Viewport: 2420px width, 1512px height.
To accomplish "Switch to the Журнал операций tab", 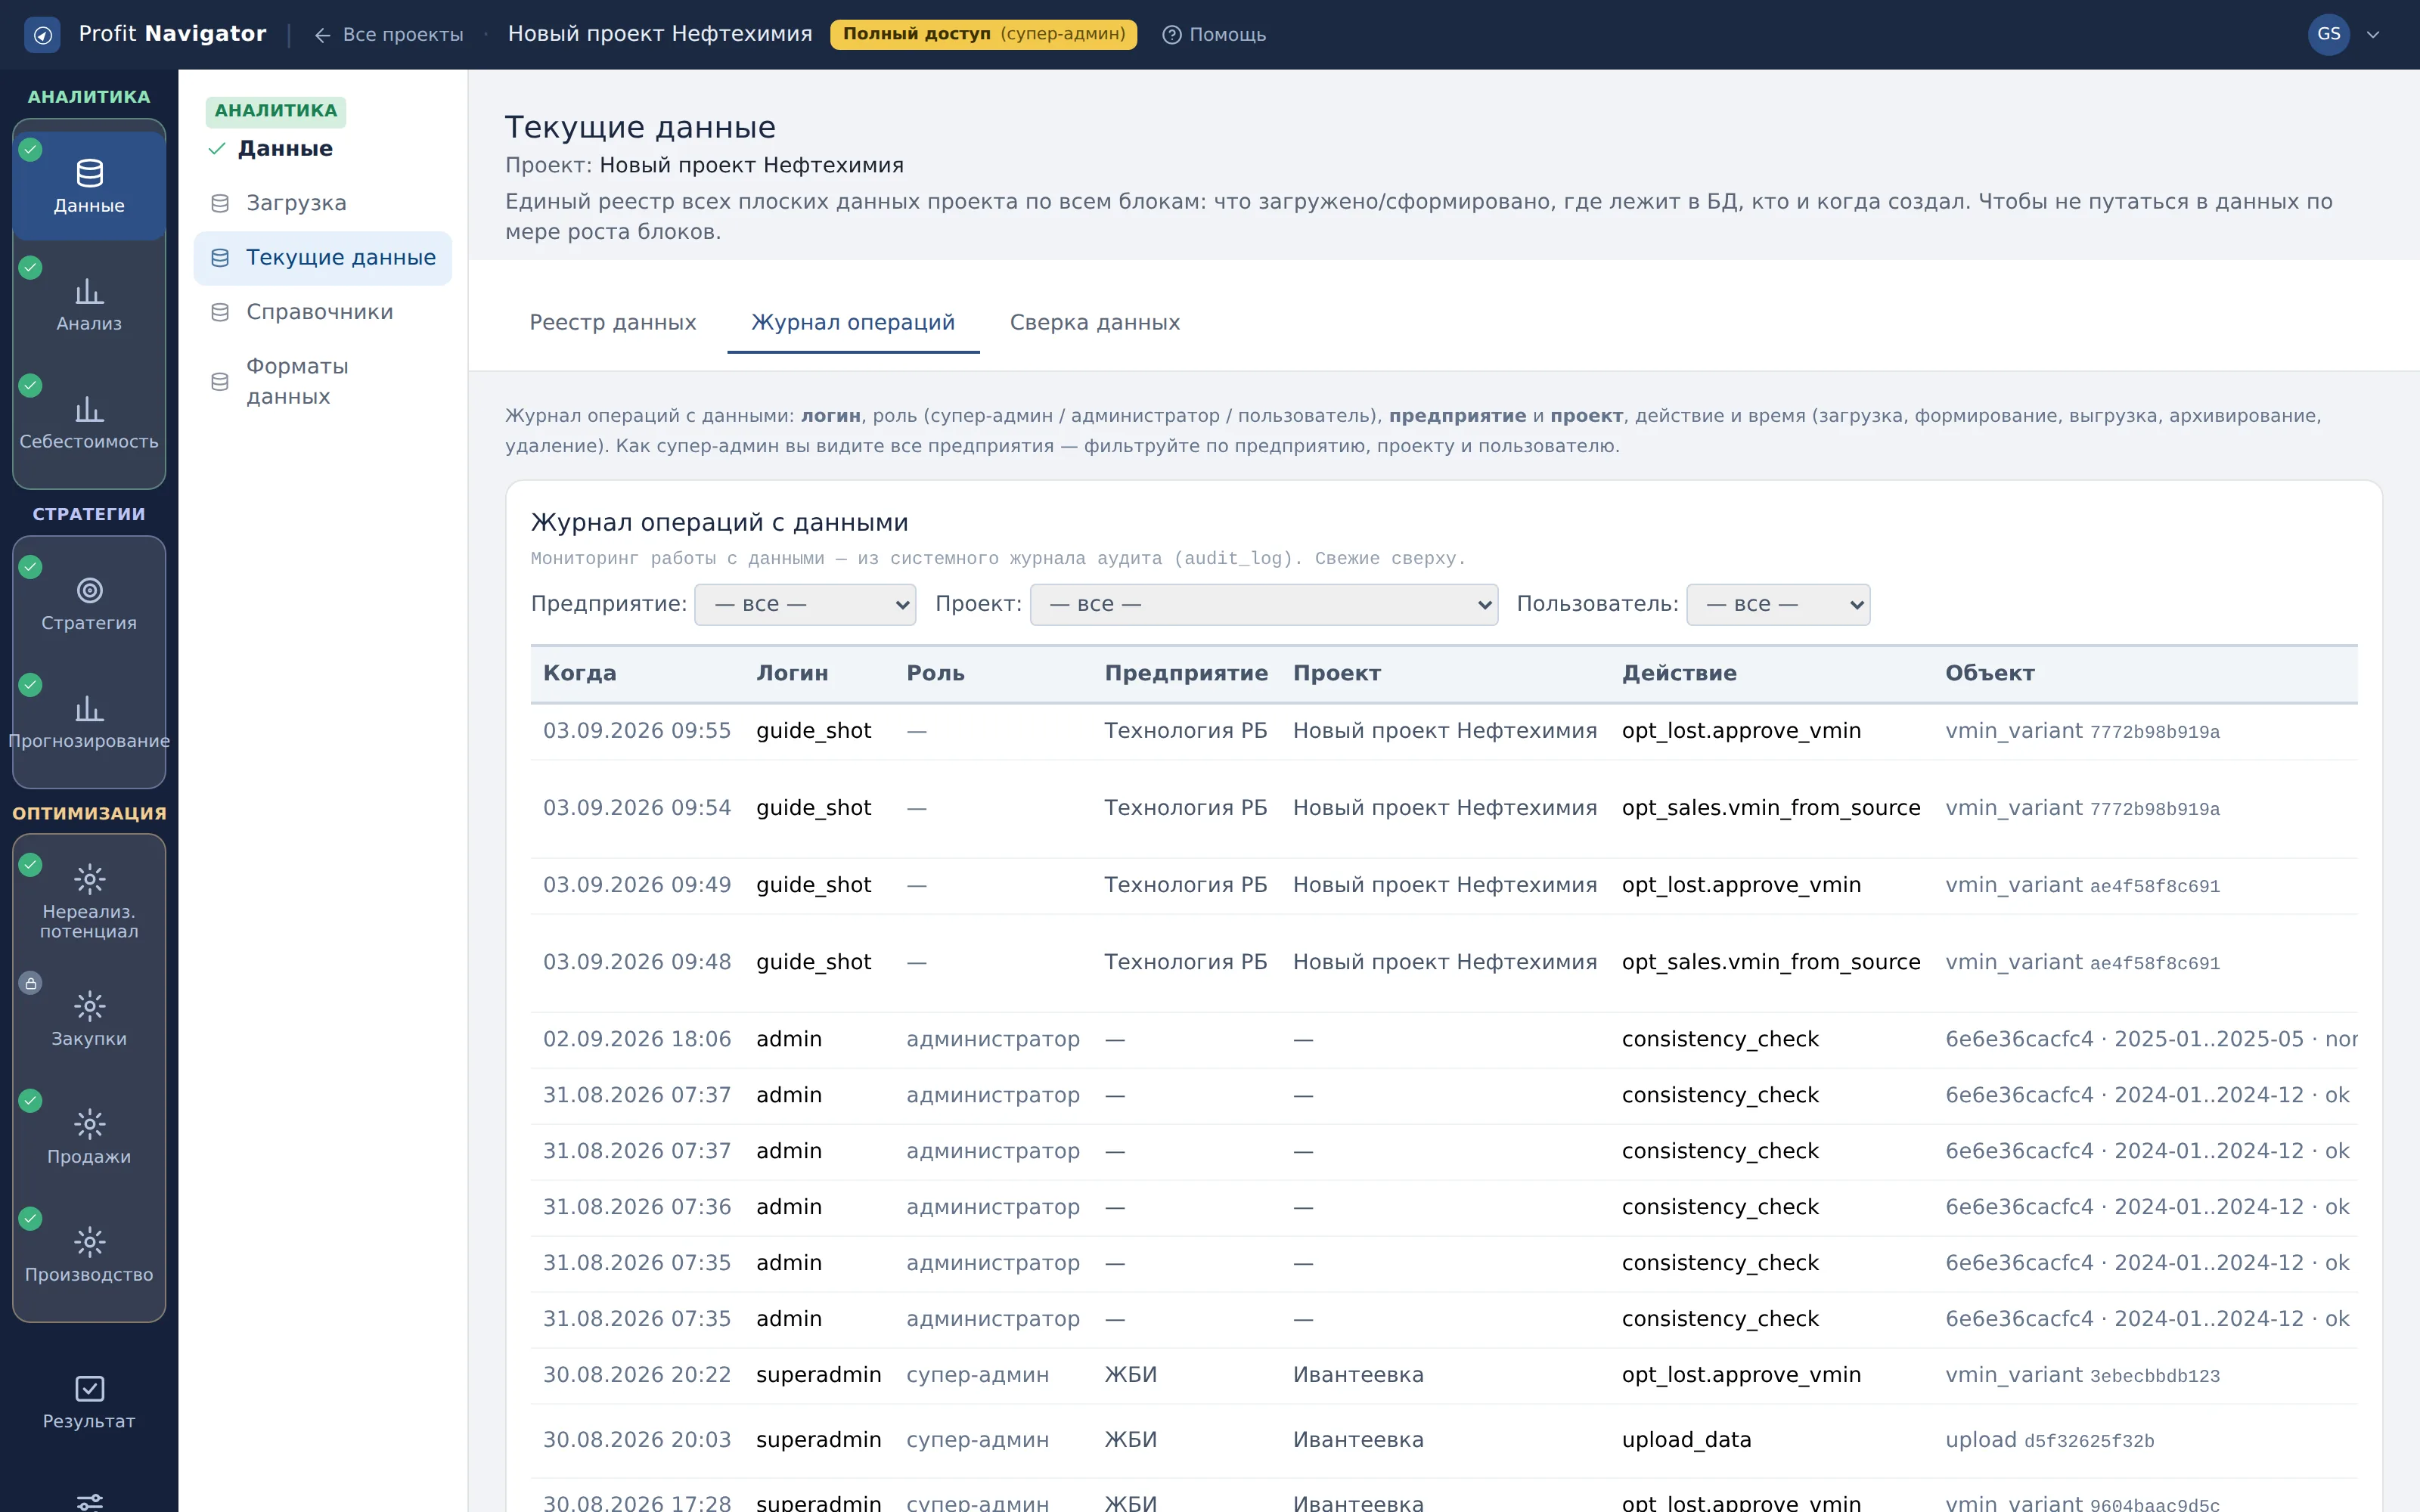I will click(x=853, y=323).
